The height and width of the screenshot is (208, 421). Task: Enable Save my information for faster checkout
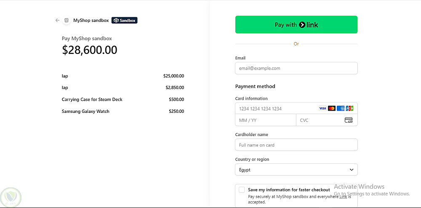tap(242, 190)
